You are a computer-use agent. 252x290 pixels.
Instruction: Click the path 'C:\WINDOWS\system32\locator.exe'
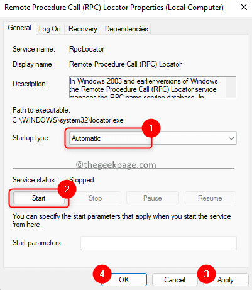(x=68, y=120)
